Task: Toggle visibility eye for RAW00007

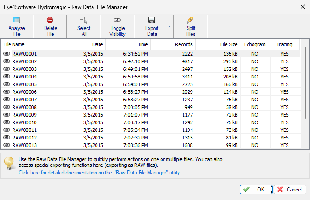Action: [x=7, y=100]
